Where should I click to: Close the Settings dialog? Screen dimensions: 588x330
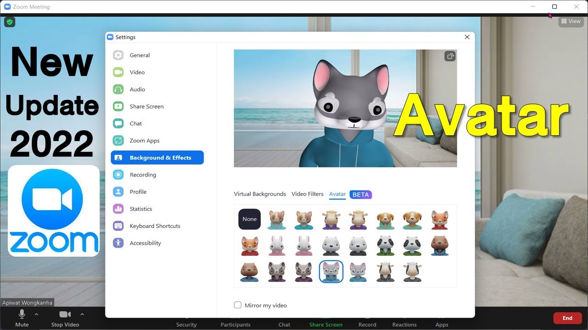pos(467,37)
